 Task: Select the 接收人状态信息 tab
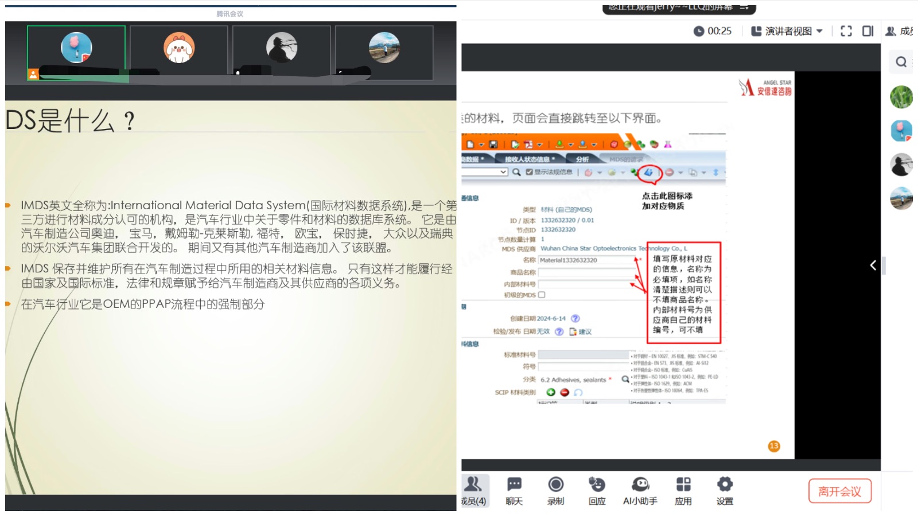pyautogui.click(x=530, y=159)
